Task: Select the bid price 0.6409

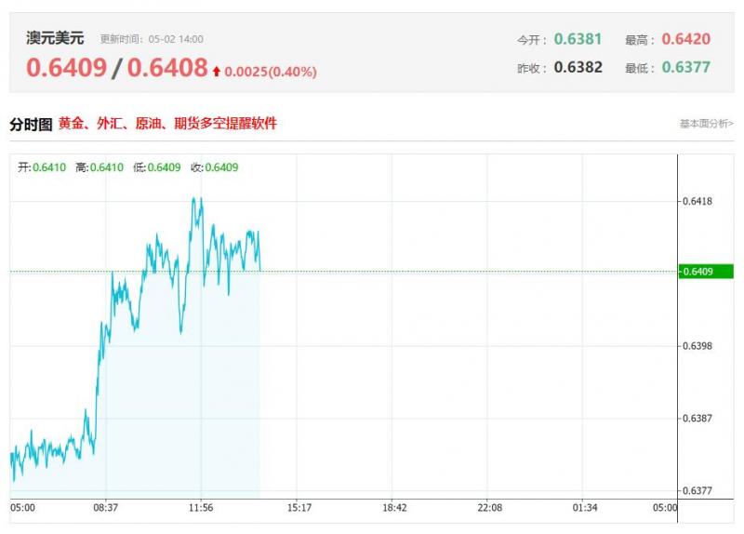Action: pos(66,67)
